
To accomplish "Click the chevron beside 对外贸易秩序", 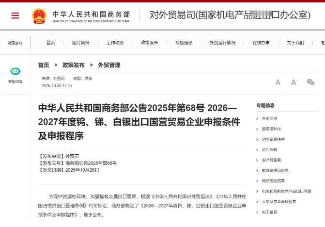I will click(257, 139).
